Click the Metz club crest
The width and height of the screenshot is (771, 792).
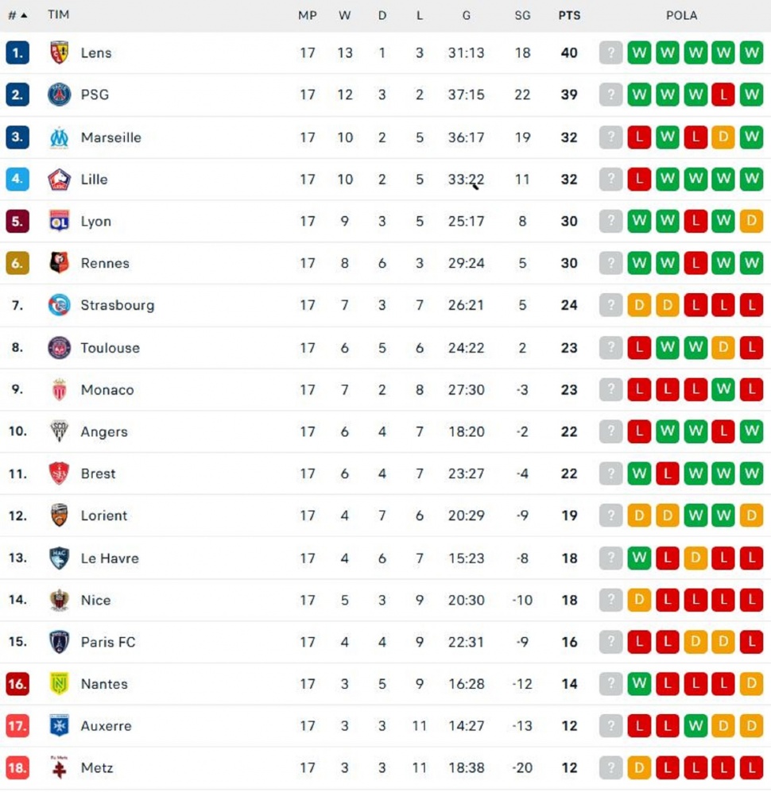(x=57, y=767)
